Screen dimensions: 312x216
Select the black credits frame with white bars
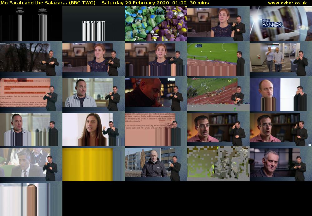point(31,24)
